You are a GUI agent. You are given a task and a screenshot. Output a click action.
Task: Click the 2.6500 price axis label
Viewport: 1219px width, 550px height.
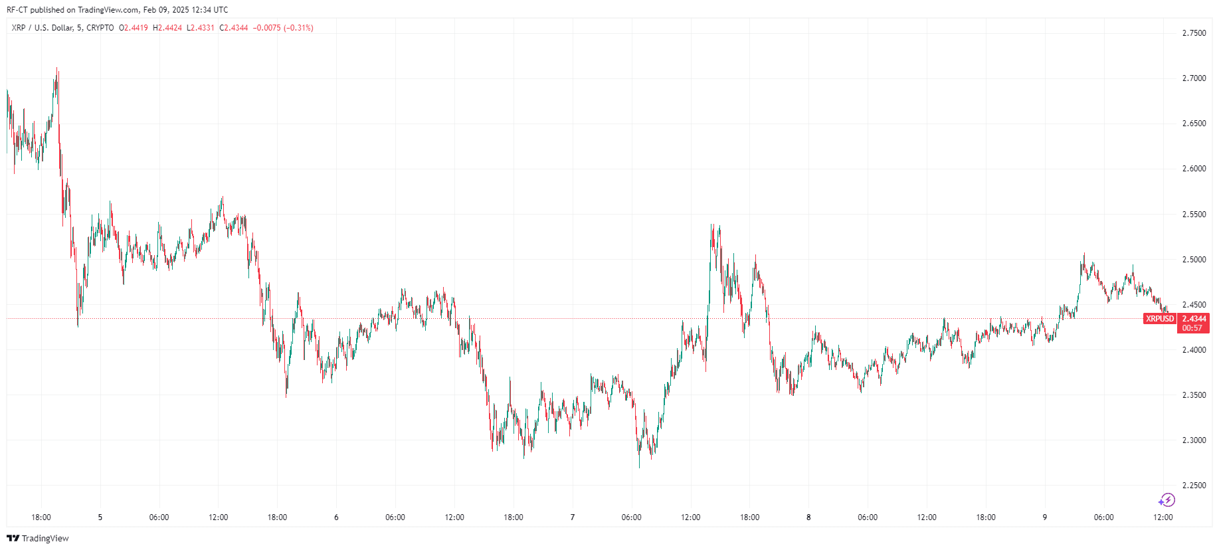coord(1194,124)
